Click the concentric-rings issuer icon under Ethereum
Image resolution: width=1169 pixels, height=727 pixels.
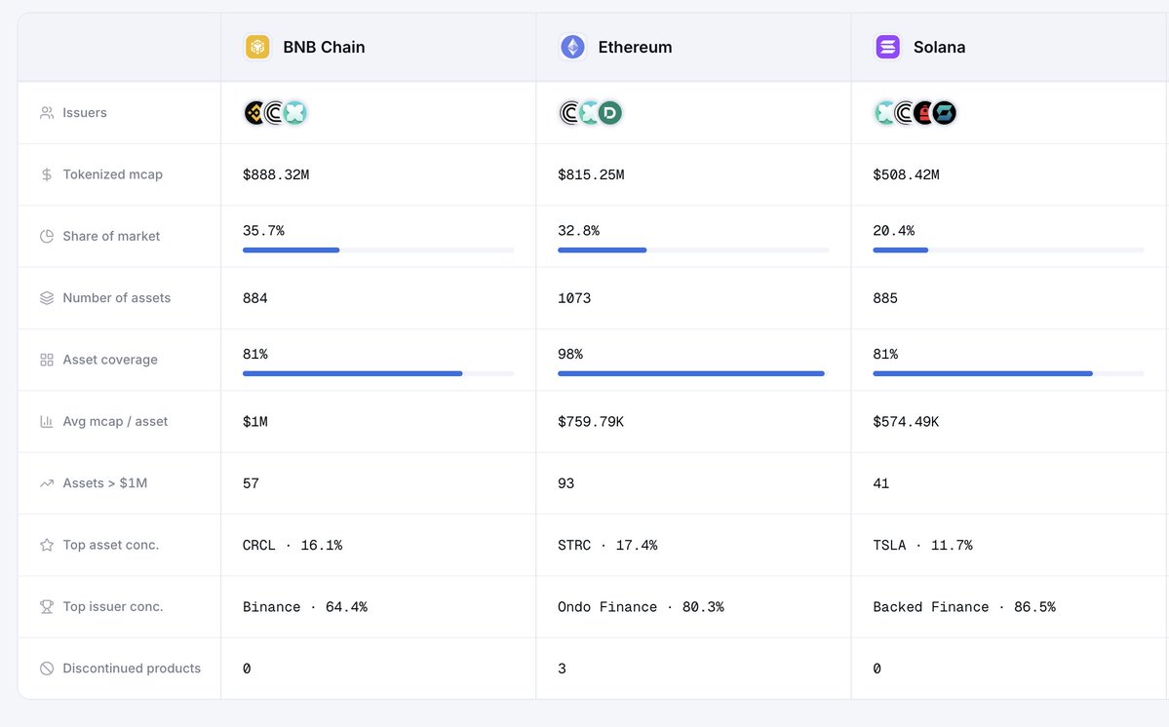pos(570,112)
